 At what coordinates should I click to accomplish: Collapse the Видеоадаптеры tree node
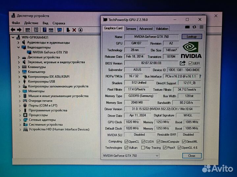[x=18, y=48]
